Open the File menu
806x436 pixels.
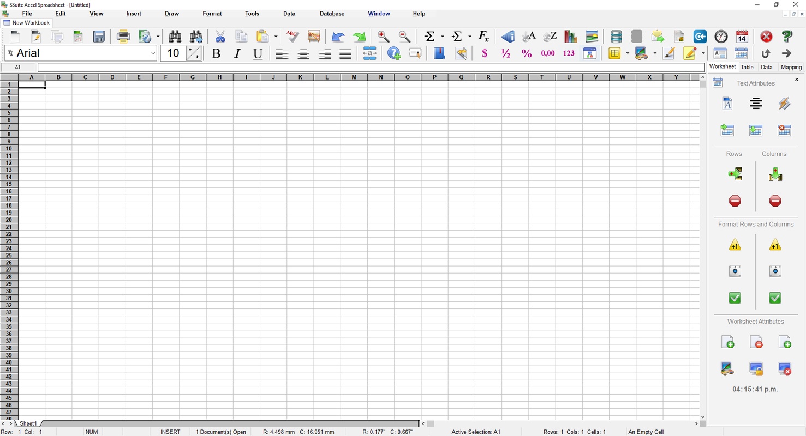click(27, 14)
